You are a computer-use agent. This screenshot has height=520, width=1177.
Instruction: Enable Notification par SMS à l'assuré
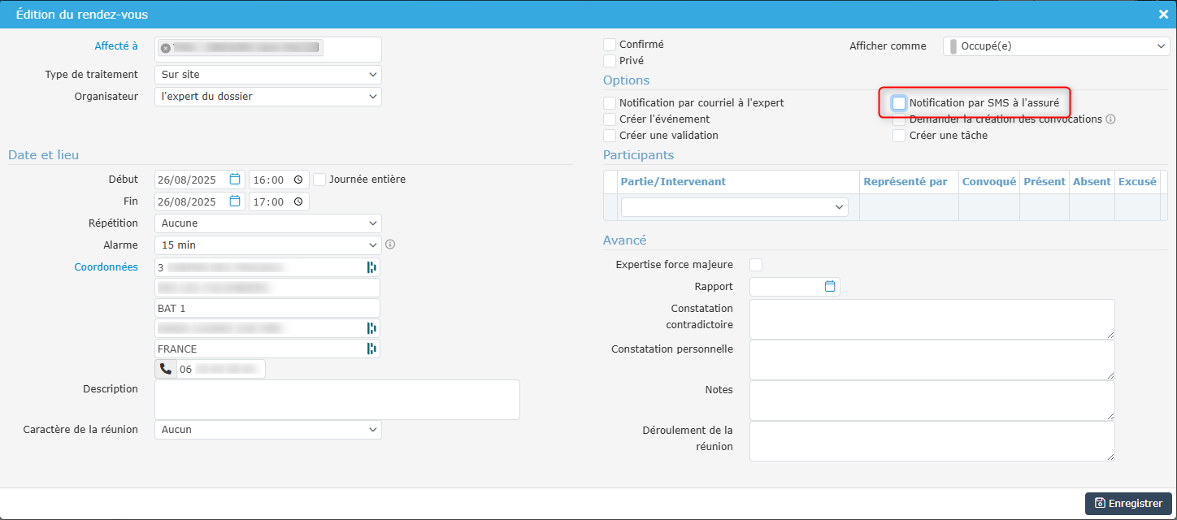click(x=899, y=103)
